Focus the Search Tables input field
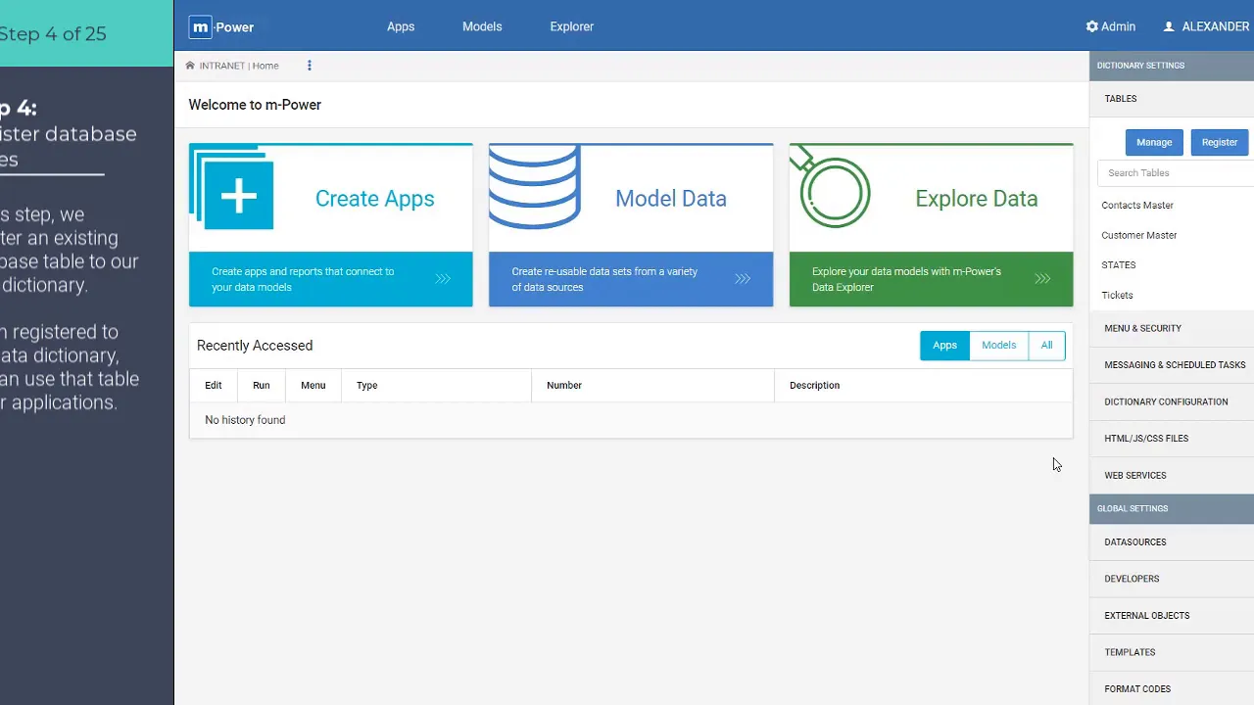Viewport: 1254px width, 705px height. pos(1176,172)
